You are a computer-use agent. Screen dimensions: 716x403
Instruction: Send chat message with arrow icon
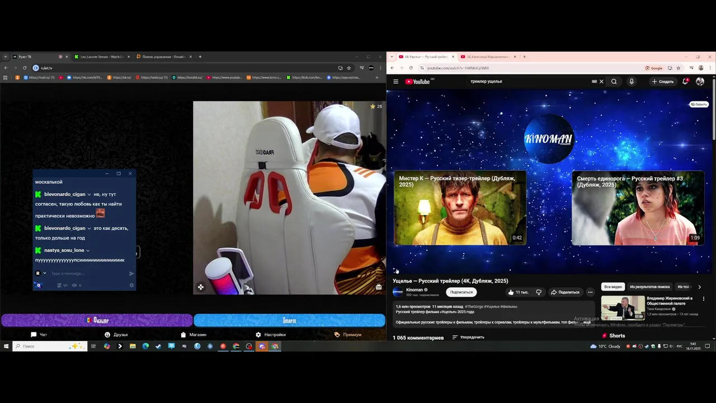tap(131, 274)
